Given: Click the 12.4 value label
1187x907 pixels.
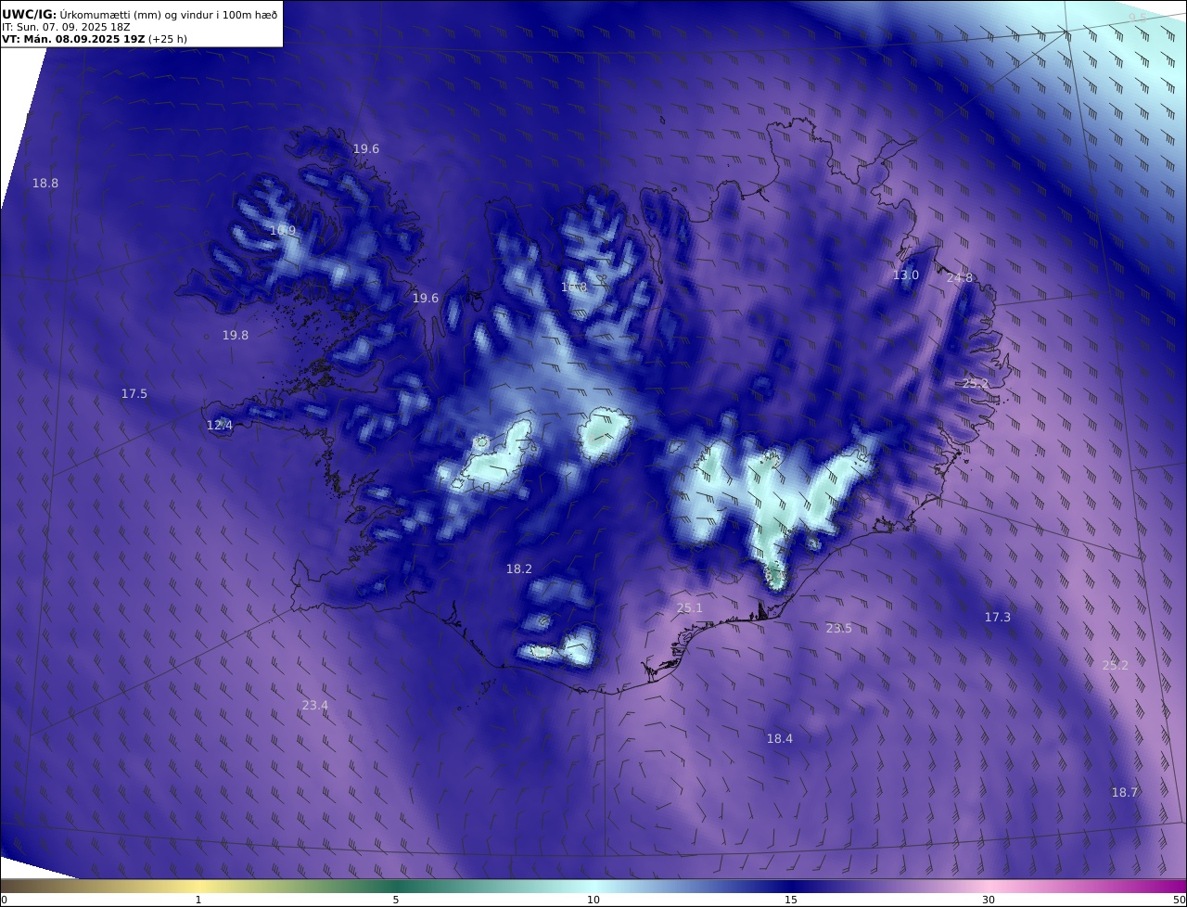Looking at the screenshot, I should click(x=220, y=426).
